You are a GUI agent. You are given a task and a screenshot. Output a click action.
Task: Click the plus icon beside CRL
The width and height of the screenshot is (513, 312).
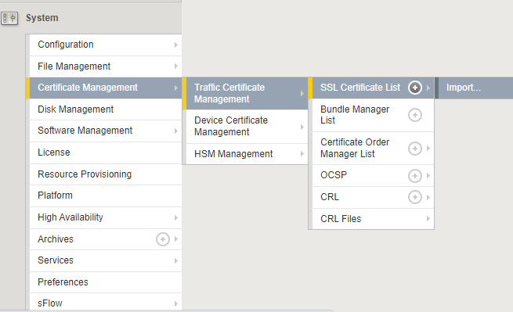point(415,197)
